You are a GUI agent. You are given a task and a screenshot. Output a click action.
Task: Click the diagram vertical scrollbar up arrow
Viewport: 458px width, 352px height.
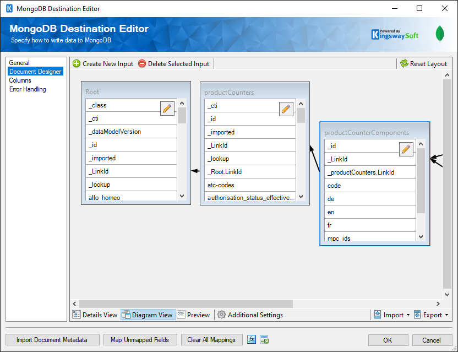tap(447, 75)
